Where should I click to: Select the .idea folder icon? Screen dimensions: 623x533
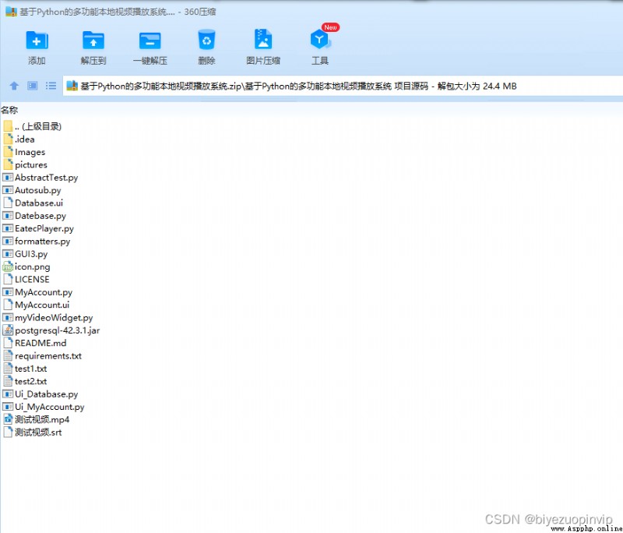(x=8, y=139)
